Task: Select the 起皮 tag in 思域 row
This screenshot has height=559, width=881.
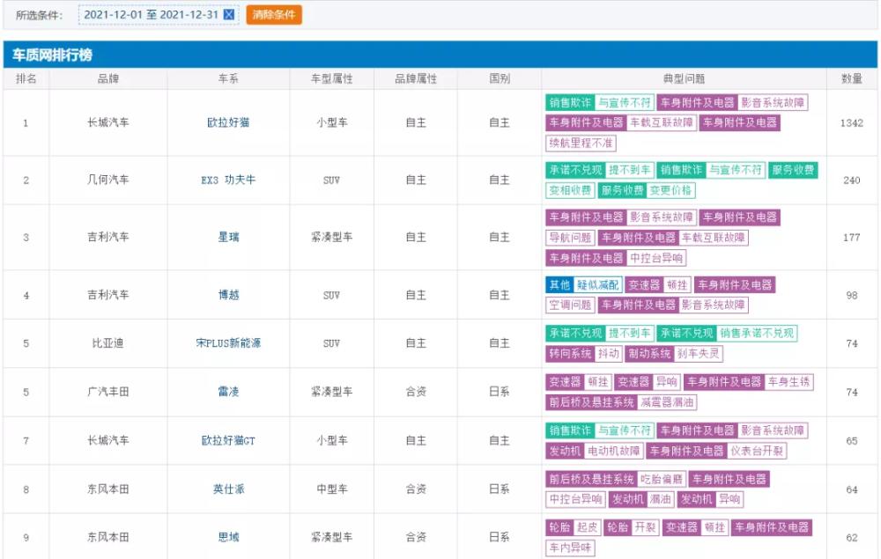Action: pyautogui.click(x=587, y=527)
